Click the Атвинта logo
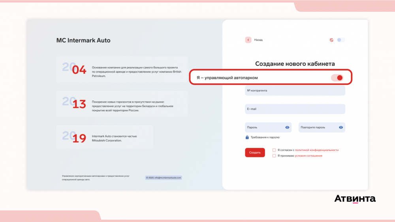The height and width of the screenshot is (222, 395). click(355, 199)
